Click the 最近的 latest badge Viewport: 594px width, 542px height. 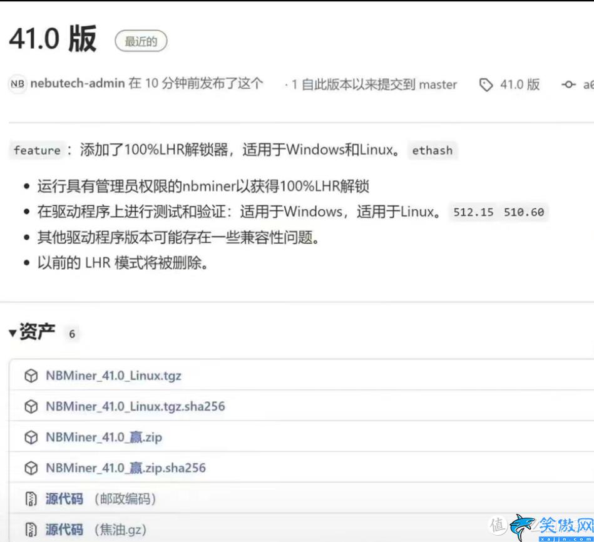(x=141, y=41)
